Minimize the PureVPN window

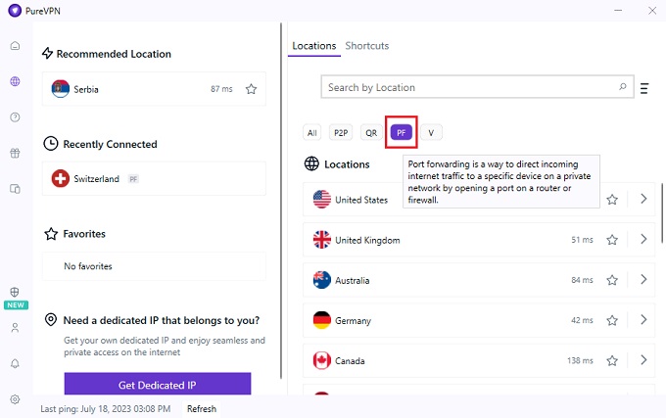pyautogui.click(x=618, y=10)
